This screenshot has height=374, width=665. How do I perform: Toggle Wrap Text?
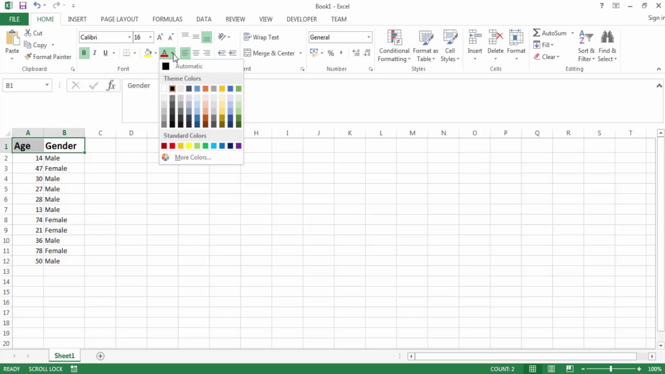(x=261, y=37)
